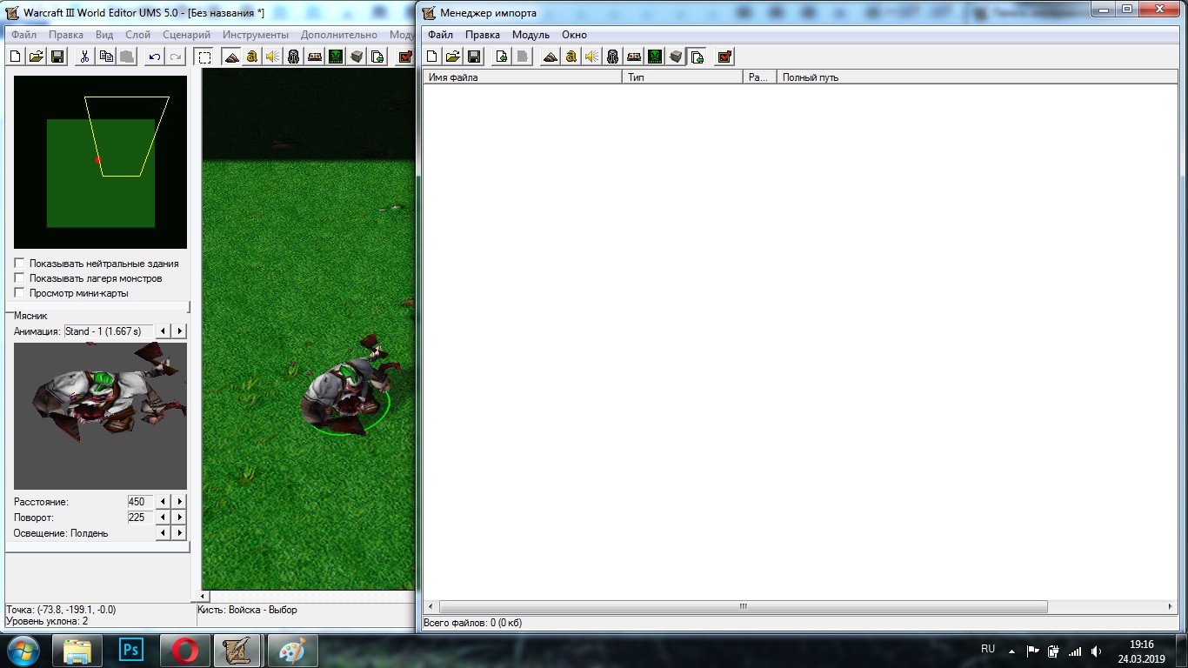Open Object Manager in World Editor toolbar
1188x668 pixels.
pos(357,57)
